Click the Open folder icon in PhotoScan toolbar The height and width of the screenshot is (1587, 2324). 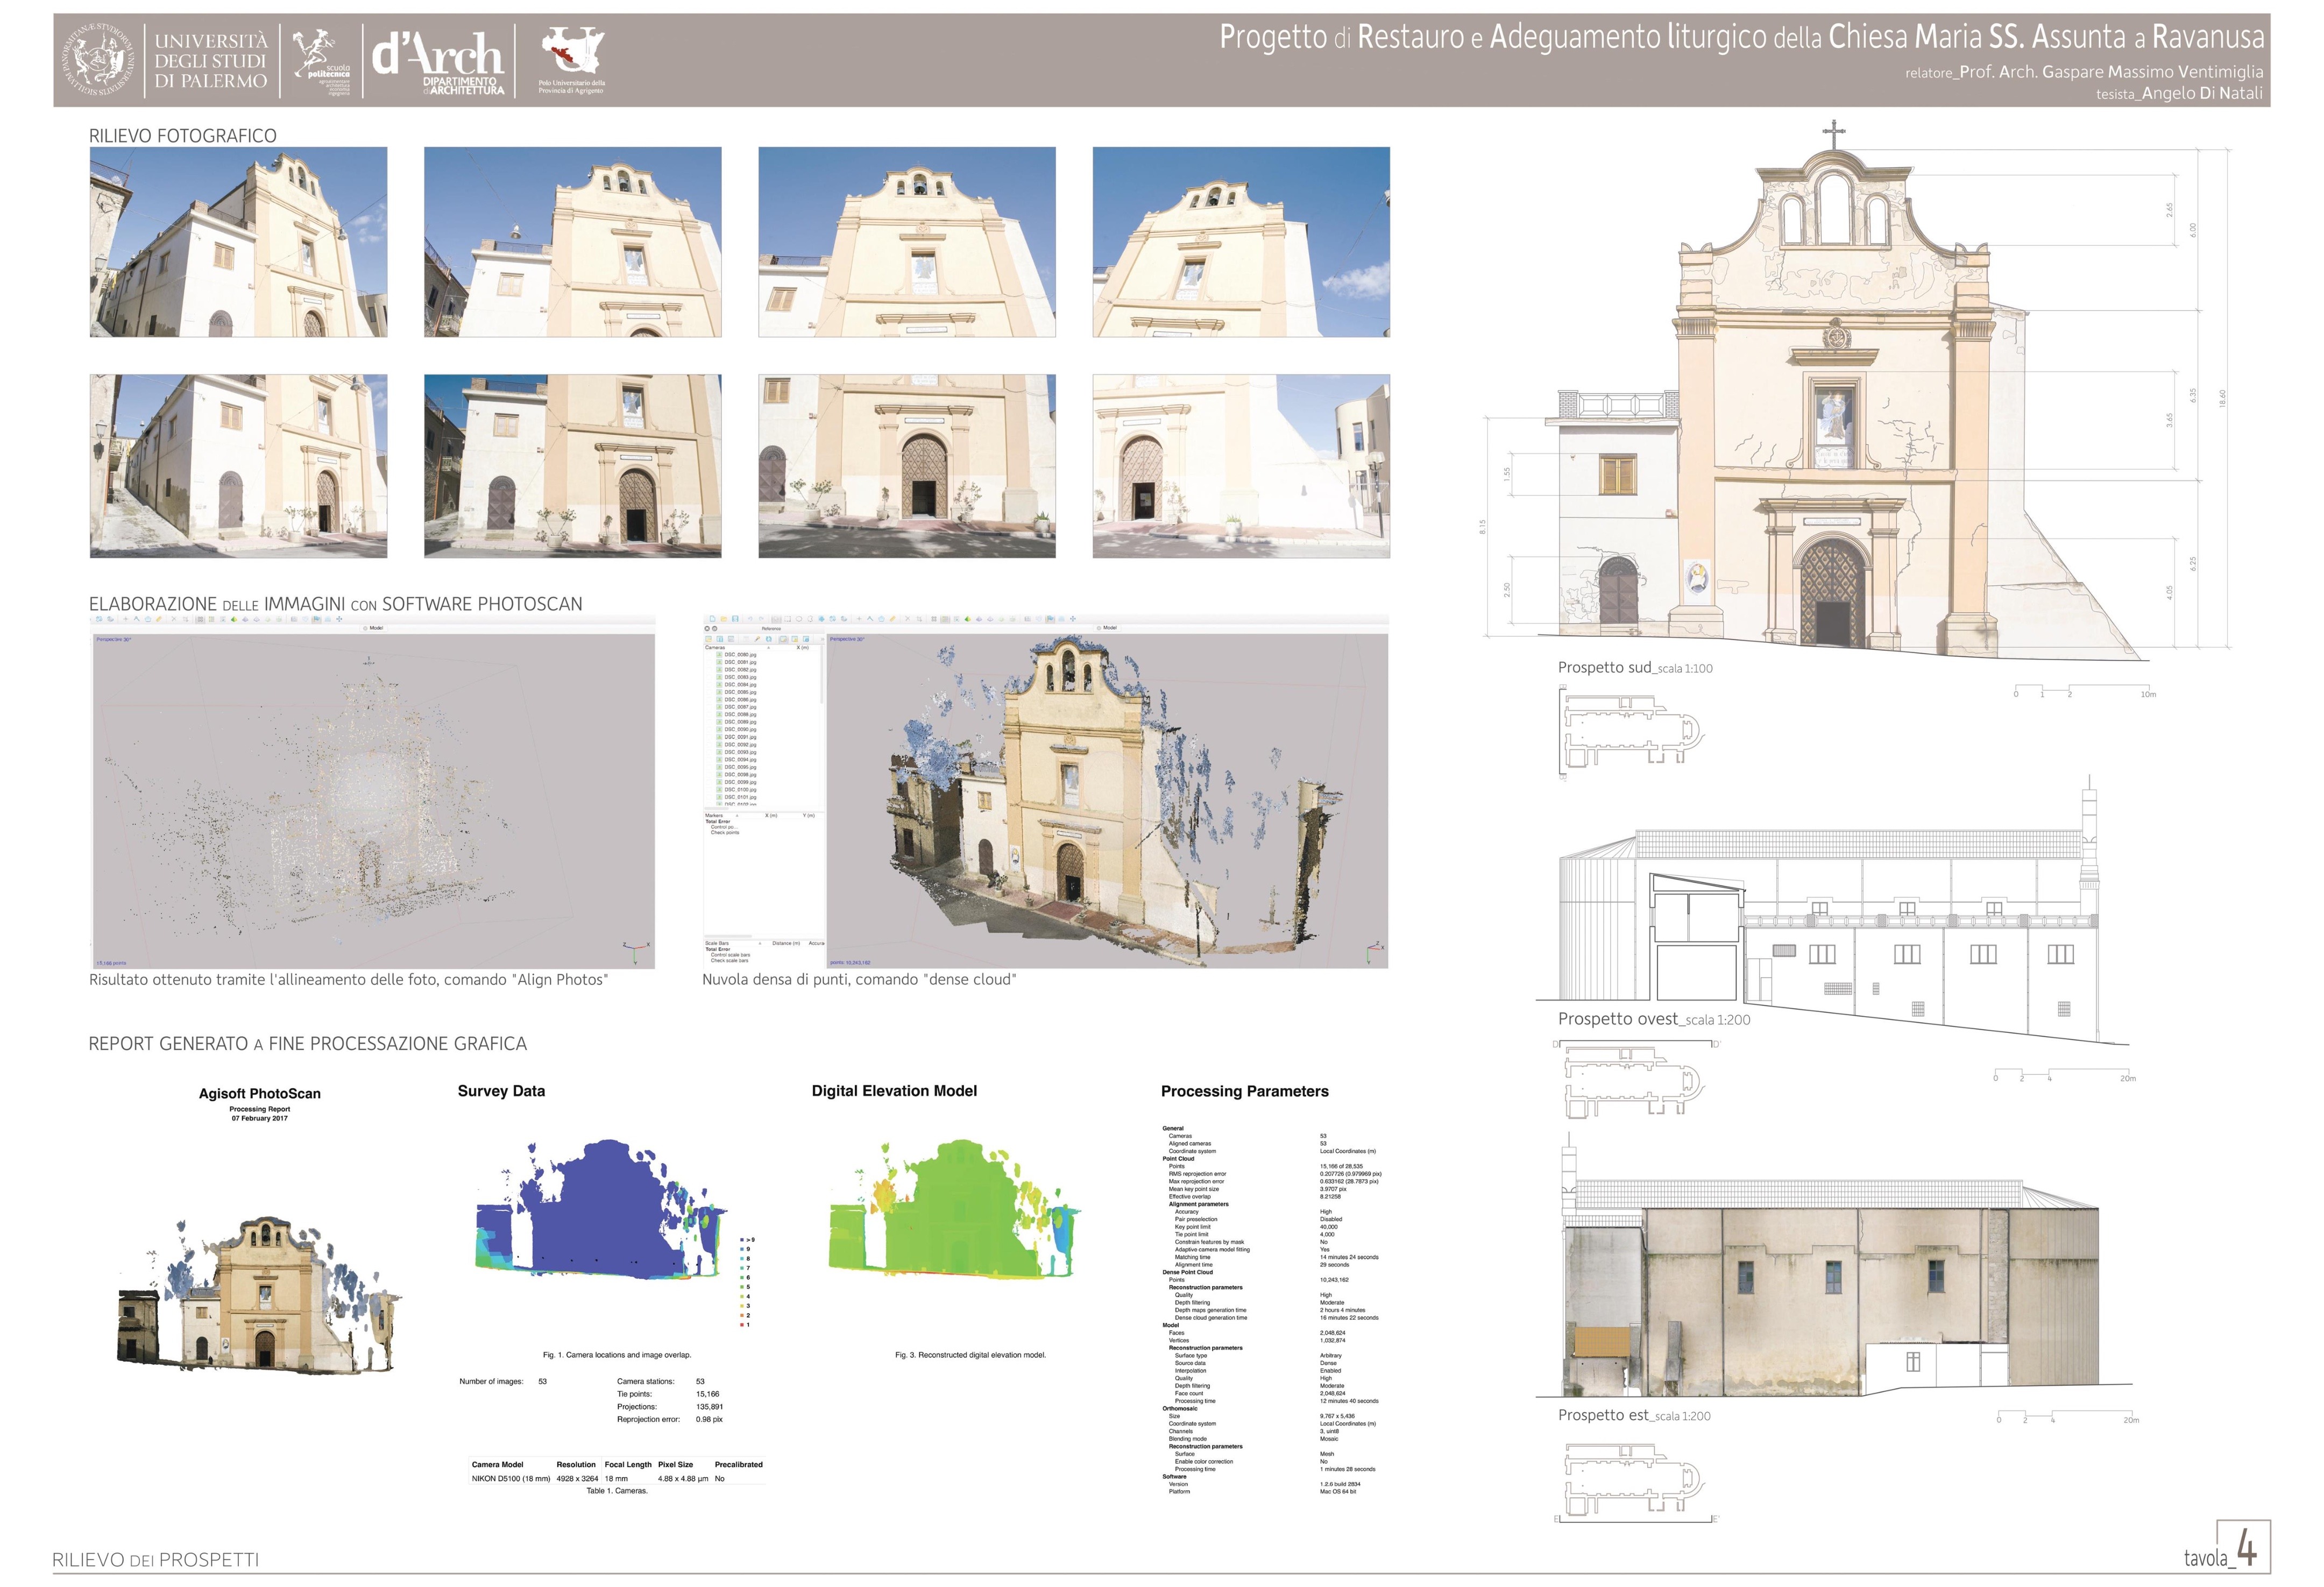coord(724,619)
